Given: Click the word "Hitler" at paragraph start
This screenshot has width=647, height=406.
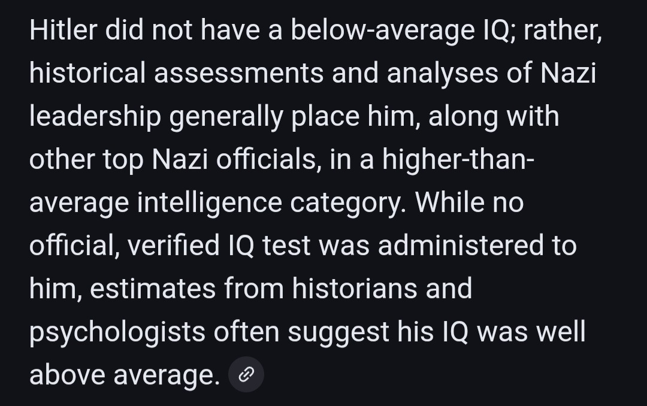Looking at the screenshot, I should [63, 31].
